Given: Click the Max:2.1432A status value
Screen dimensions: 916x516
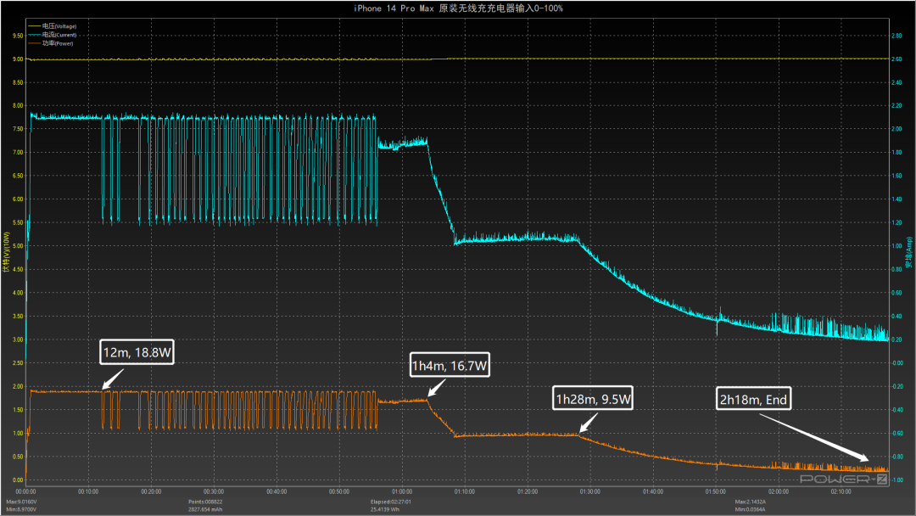Looking at the screenshot, I should (x=750, y=502).
